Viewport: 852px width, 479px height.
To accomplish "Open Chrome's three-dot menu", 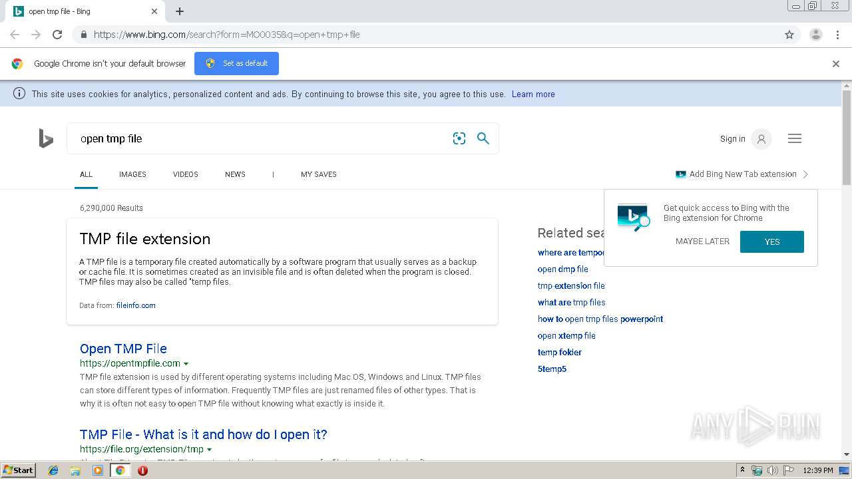I will (x=837, y=35).
